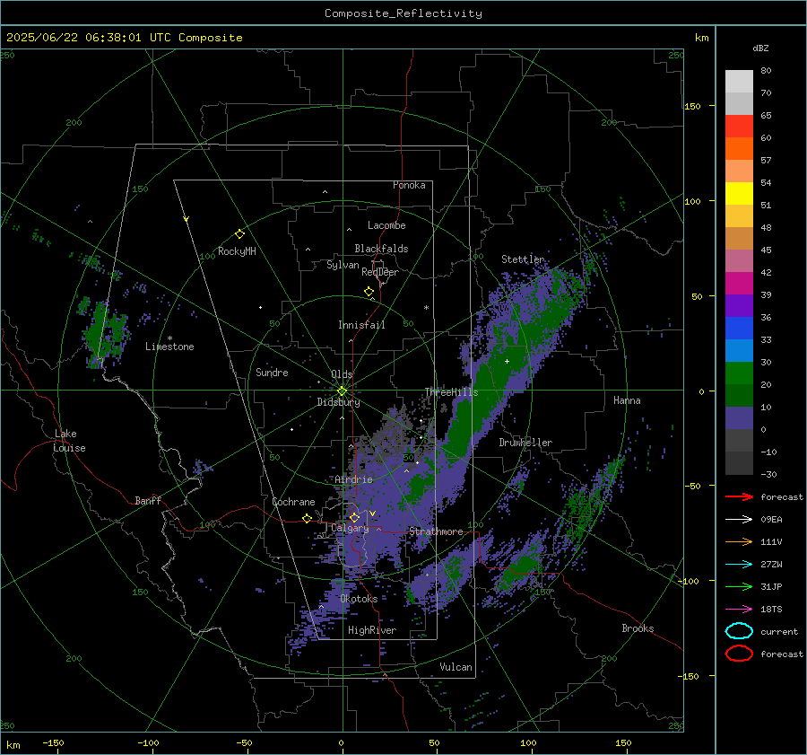Click yellow diamond at radar center near Olds
This screenshot has height=755, width=807.
[342, 391]
